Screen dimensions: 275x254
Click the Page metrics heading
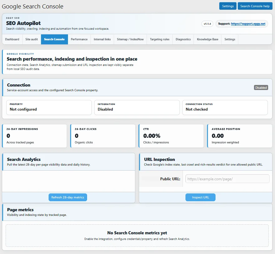point(20,210)
